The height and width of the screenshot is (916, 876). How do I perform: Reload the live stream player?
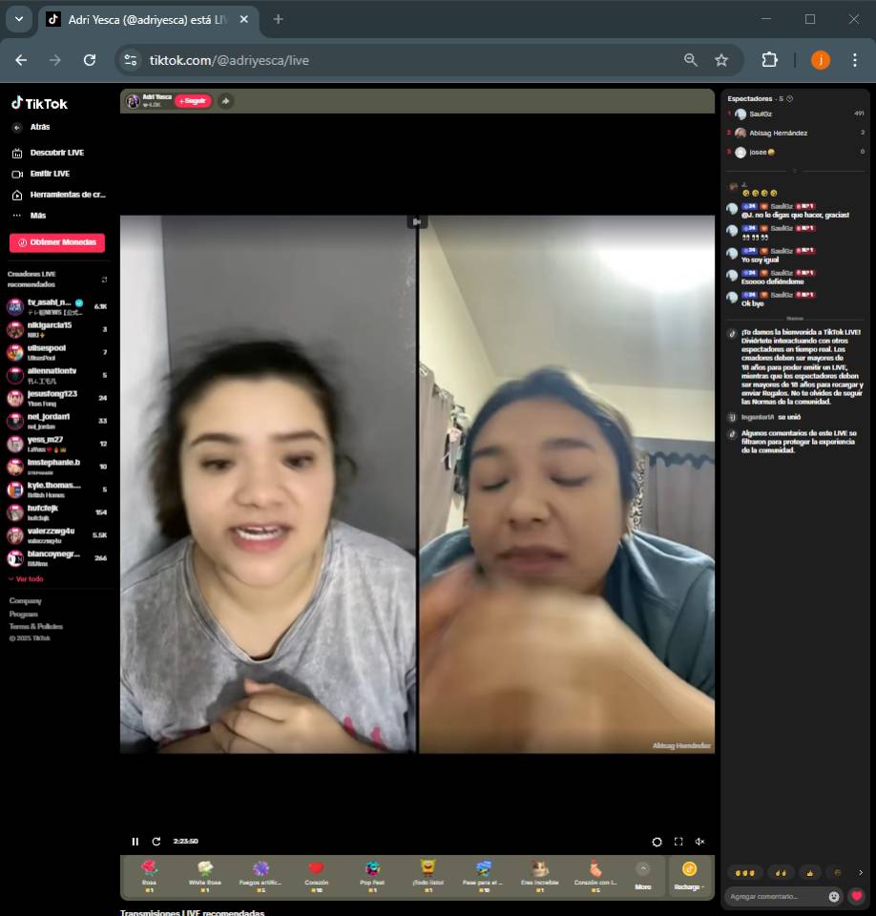pyautogui.click(x=156, y=842)
